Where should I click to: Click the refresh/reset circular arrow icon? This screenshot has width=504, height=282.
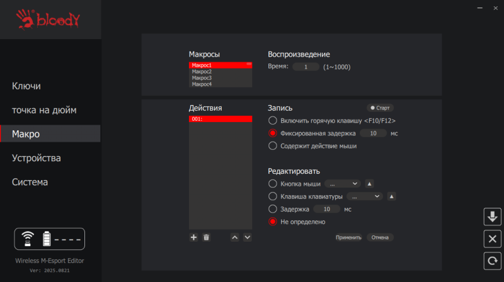(x=491, y=260)
